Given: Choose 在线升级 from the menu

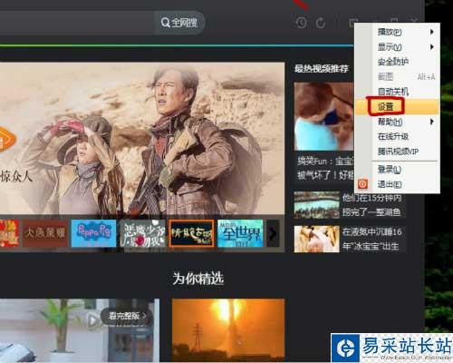Looking at the screenshot, I should (397, 136).
